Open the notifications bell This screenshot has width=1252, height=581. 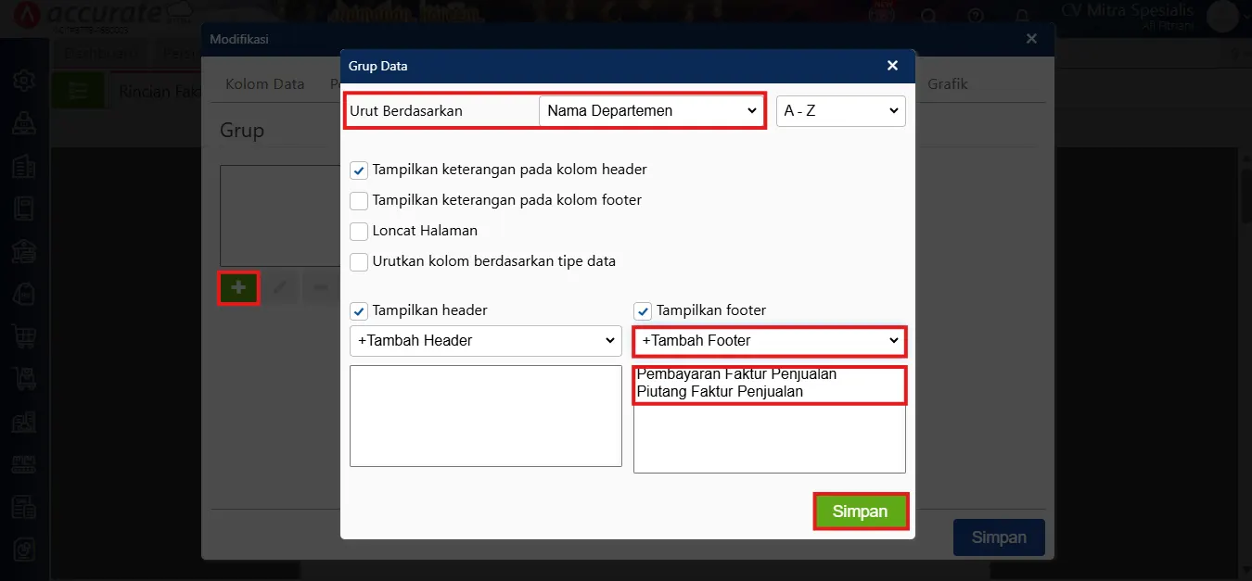tap(1022, 16)
